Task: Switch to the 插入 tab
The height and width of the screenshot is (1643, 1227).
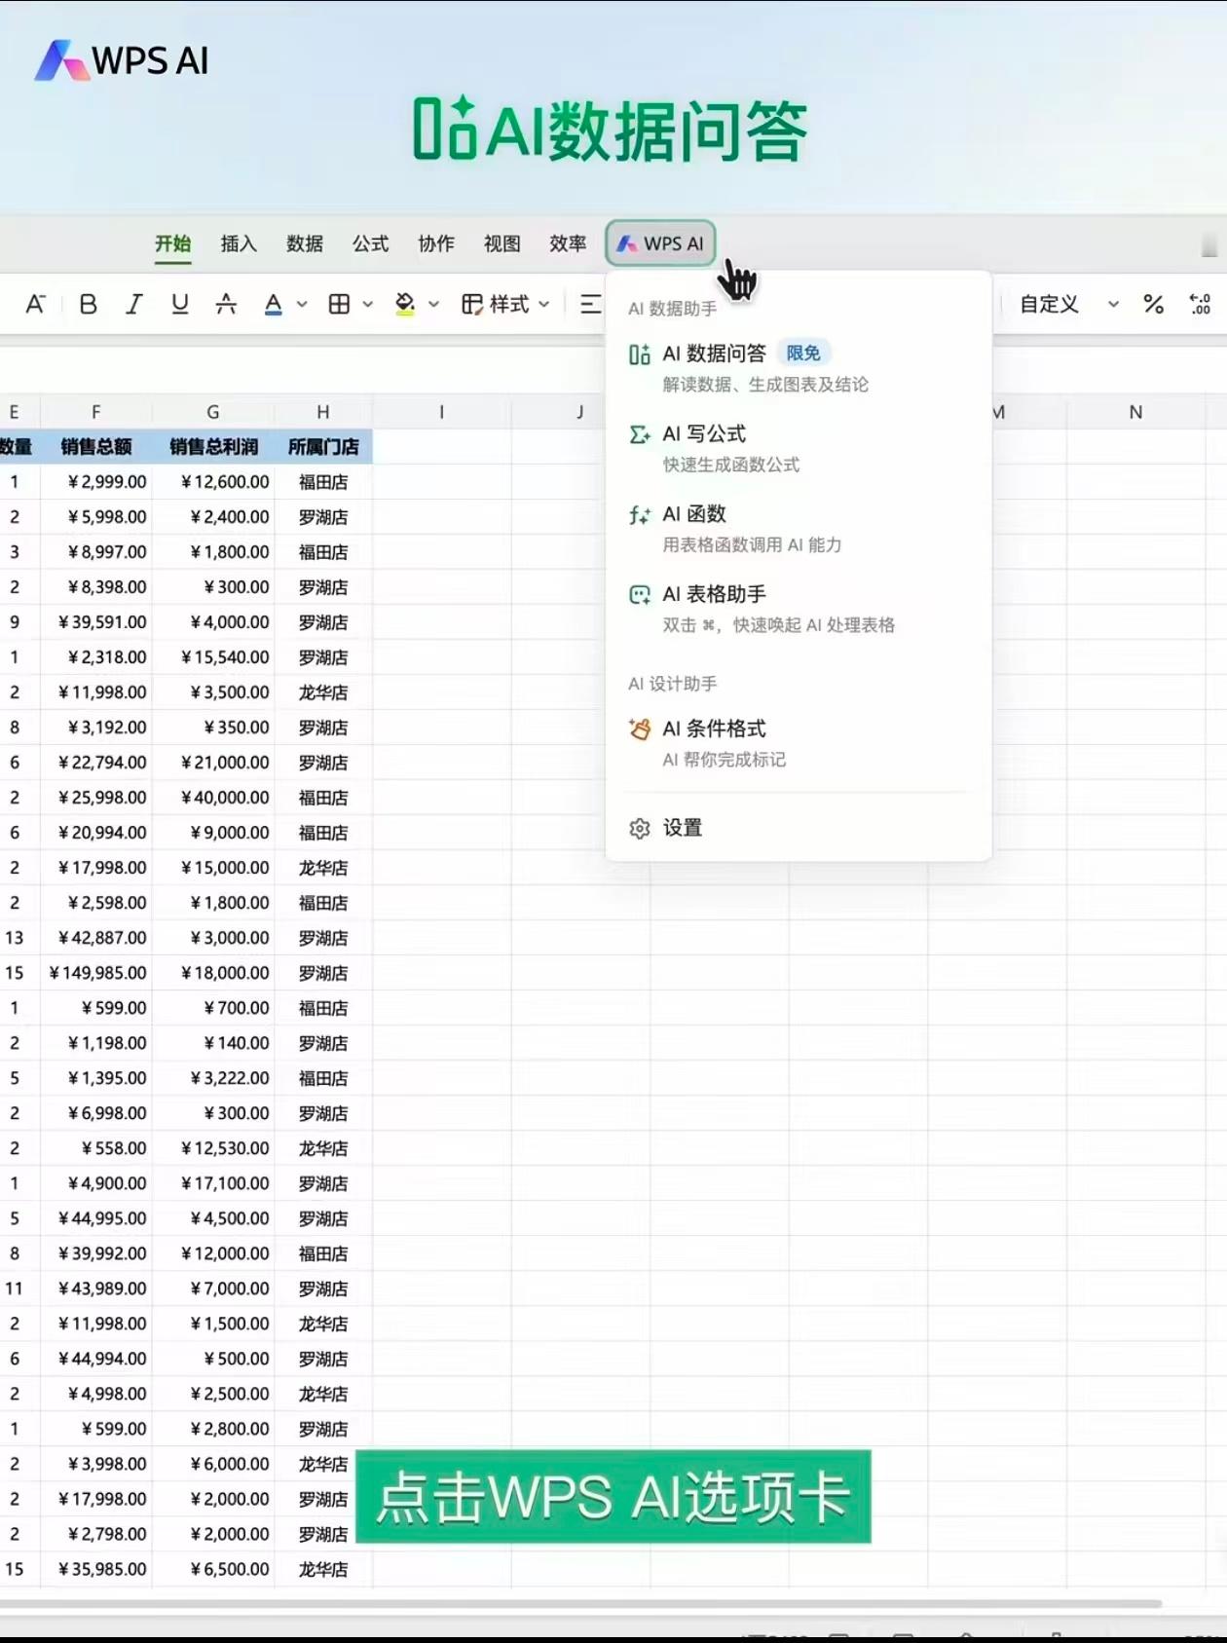Action: [x=239, y=243]
